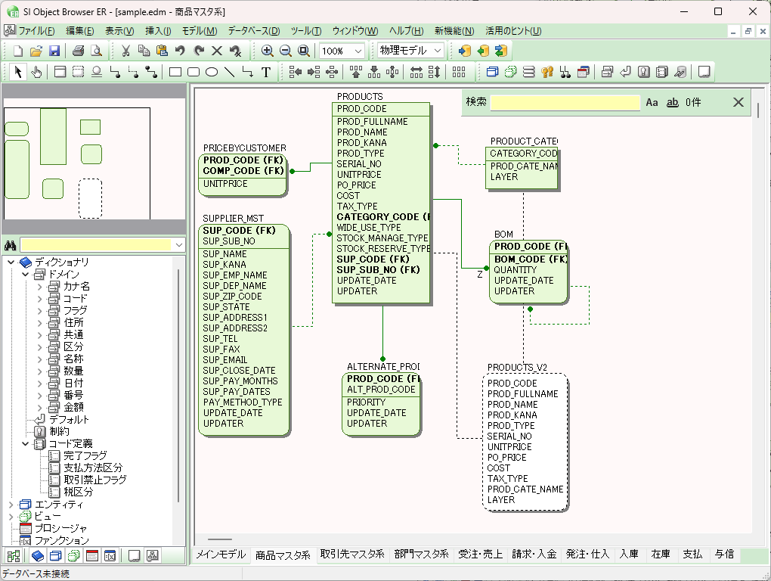Select the arrow pointer tool
The width and height of the screenshot is (771, 581).
[x=18, y=72]
